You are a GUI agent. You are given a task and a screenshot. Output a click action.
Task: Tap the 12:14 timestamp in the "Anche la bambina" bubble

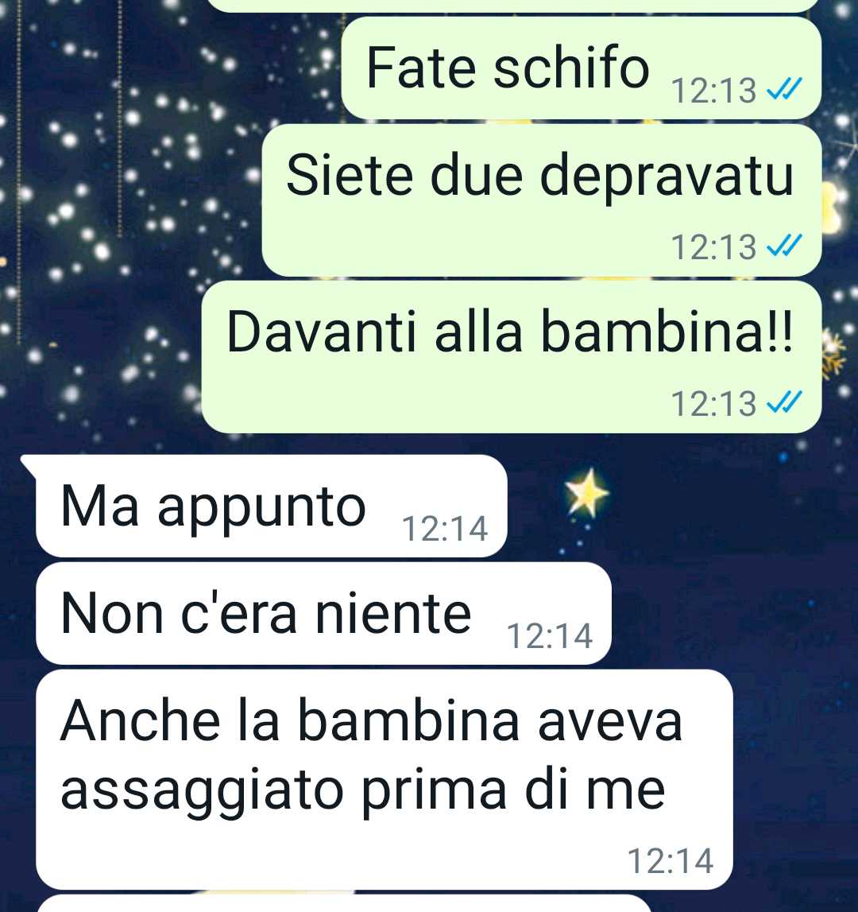click(671, 861)
